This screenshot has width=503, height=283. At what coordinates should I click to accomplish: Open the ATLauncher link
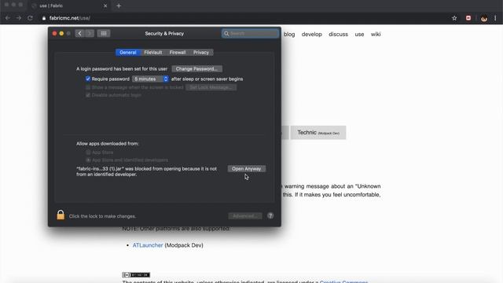(x=148, y=245)
